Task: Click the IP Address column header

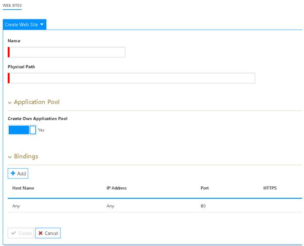Action: tap(116, 188)
